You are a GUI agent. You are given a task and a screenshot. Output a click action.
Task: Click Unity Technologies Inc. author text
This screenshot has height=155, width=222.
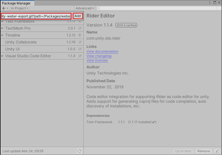pos(108,73)
